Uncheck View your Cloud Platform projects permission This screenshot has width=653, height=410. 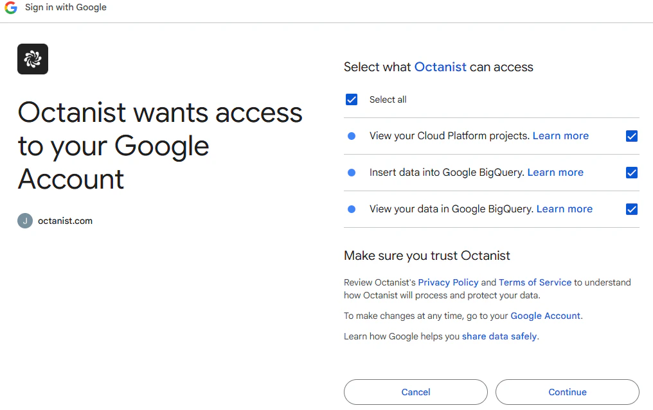click(631, 136)
